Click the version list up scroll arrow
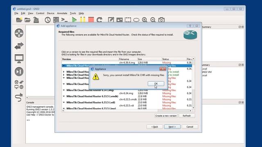The width and height of the screenshot is (262, 147). click(x=194, y=59)
